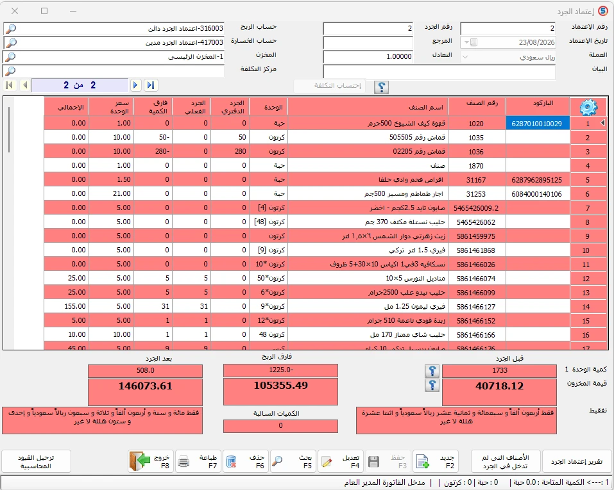Select row header number 10
The width and height of the screenshot is (614, 490).
coord(589,250)
